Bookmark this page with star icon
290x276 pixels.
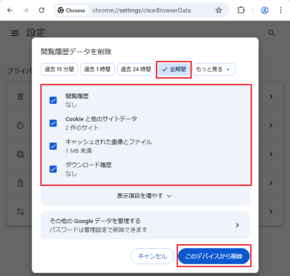click(x=218, y=10)
